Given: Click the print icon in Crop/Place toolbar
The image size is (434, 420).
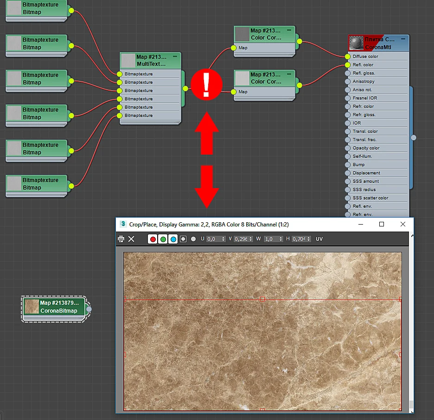Looking at the screenshot, I should point(121,239).
